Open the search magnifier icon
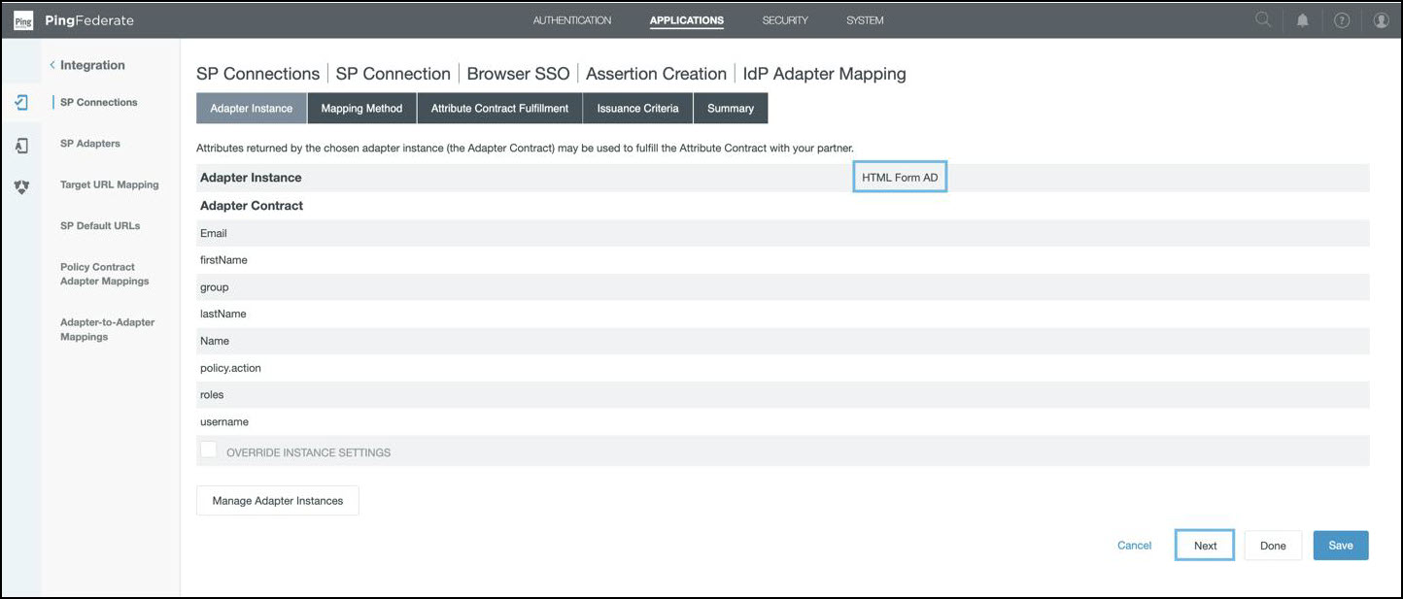 [x=1262, y=19]
